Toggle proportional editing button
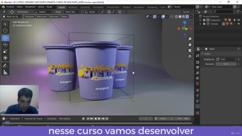 click(120, 12)
